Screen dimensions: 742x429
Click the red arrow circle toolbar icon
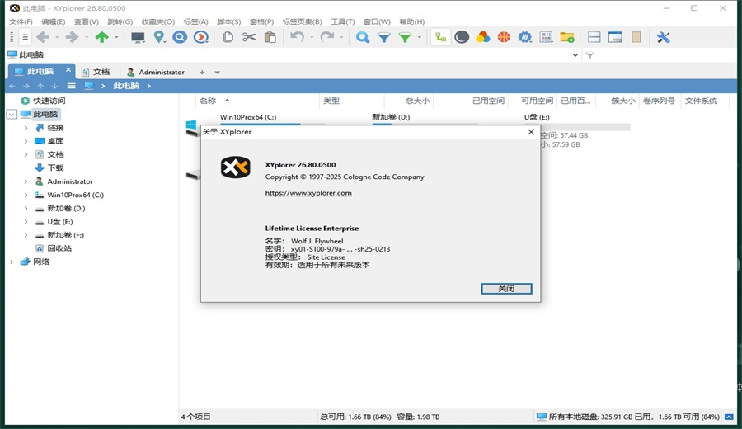click(201, 37)
